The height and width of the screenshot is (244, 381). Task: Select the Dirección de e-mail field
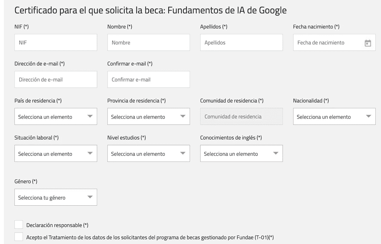tap(56, 79)
